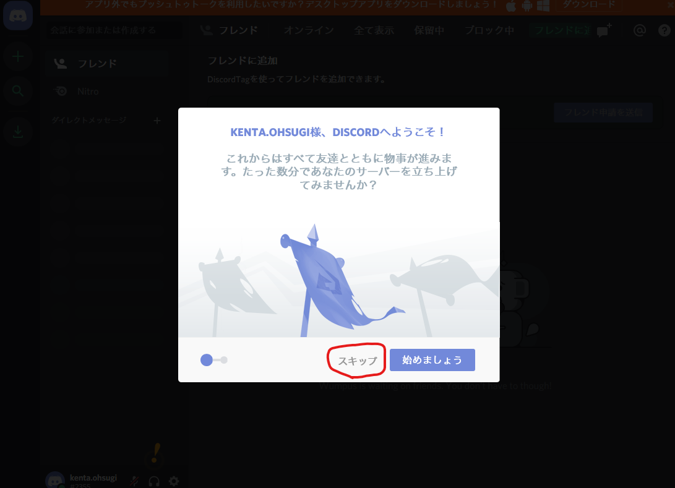
Task: Click the スキップ button in welcome dialog
Action: pyautogui.click(x=358, y=361)
